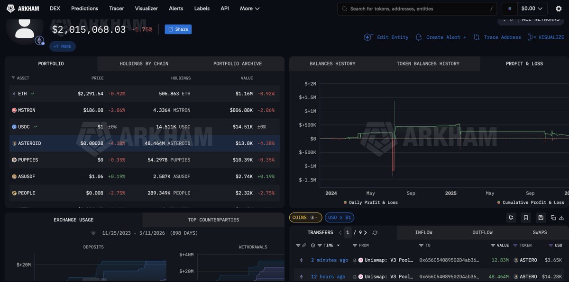Click the transfers page number box
The width and height of the screenshot is (569, 282).
click(348, 233)
